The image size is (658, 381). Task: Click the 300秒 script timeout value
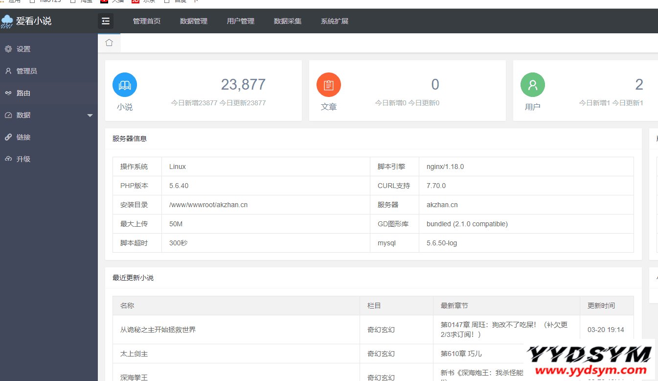[178, 243]
